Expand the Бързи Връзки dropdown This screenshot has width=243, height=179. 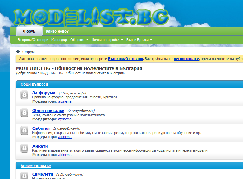click(x=139, y=40)
